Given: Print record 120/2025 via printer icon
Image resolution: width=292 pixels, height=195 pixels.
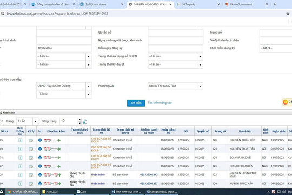Looking at the screenshot, I should [39, 184].
